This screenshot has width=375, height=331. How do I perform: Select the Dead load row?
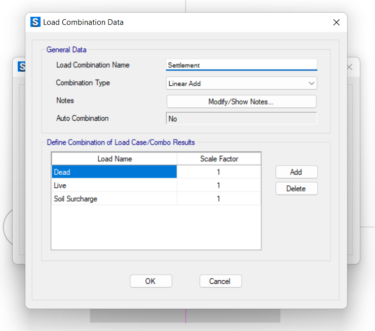pyautogui.click(x=114, y=172)
